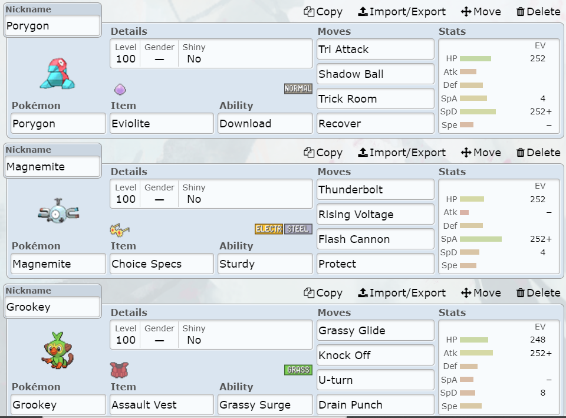This screenshot has height=418, width=566.
Task: Click the Grassy Glide move field
Action: pyautogui.click(x=376, y=331)
